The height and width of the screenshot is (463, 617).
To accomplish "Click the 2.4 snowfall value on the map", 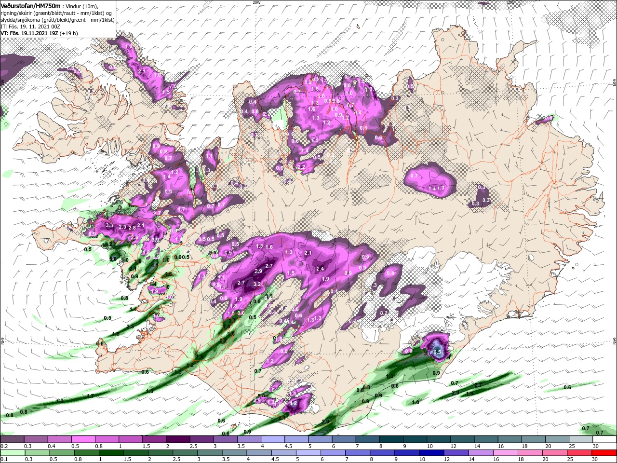I will click(x=320, y=269).
